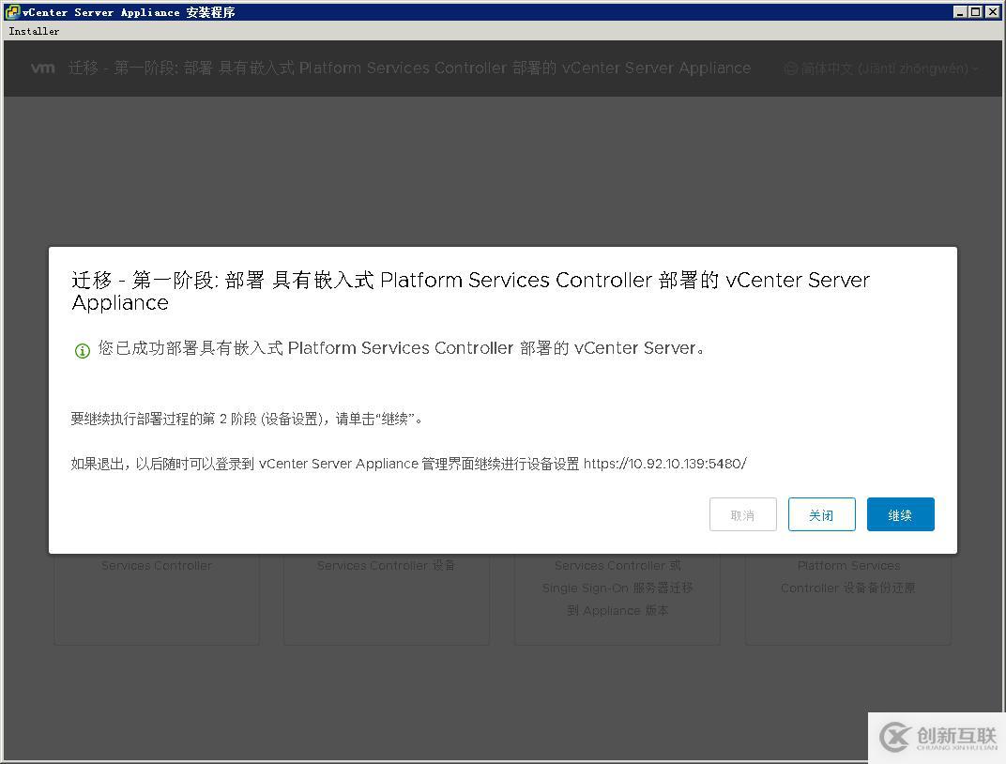Click the success message 您已成功部署 text
The image size is (1006, 764).
point(401,348)
